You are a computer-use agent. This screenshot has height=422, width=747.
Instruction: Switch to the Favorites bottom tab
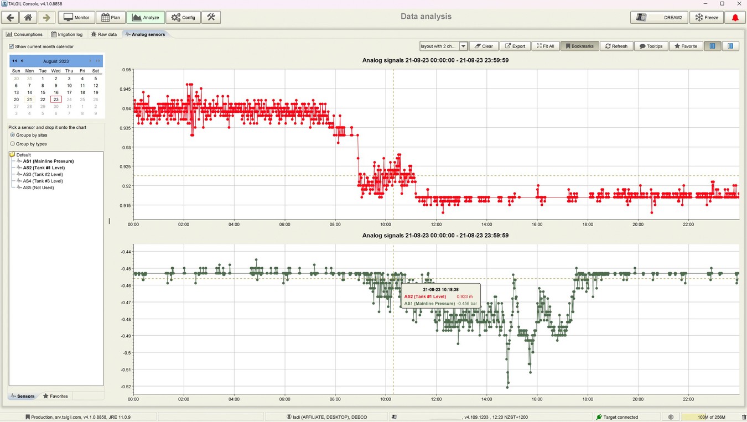pyautogui.click(x=56, y=396)
